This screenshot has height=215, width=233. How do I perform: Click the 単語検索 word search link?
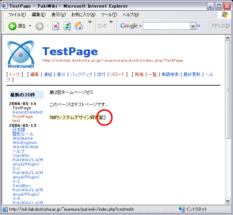click(x=170, y=75)
